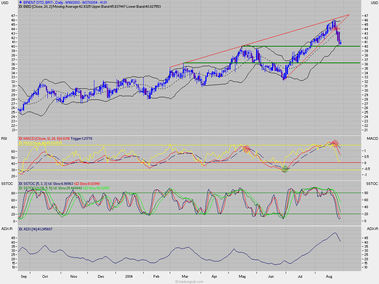Click the 2004 label on date axis
The height and width of the screenshot is (284, 379).
(x=129, y=276)
